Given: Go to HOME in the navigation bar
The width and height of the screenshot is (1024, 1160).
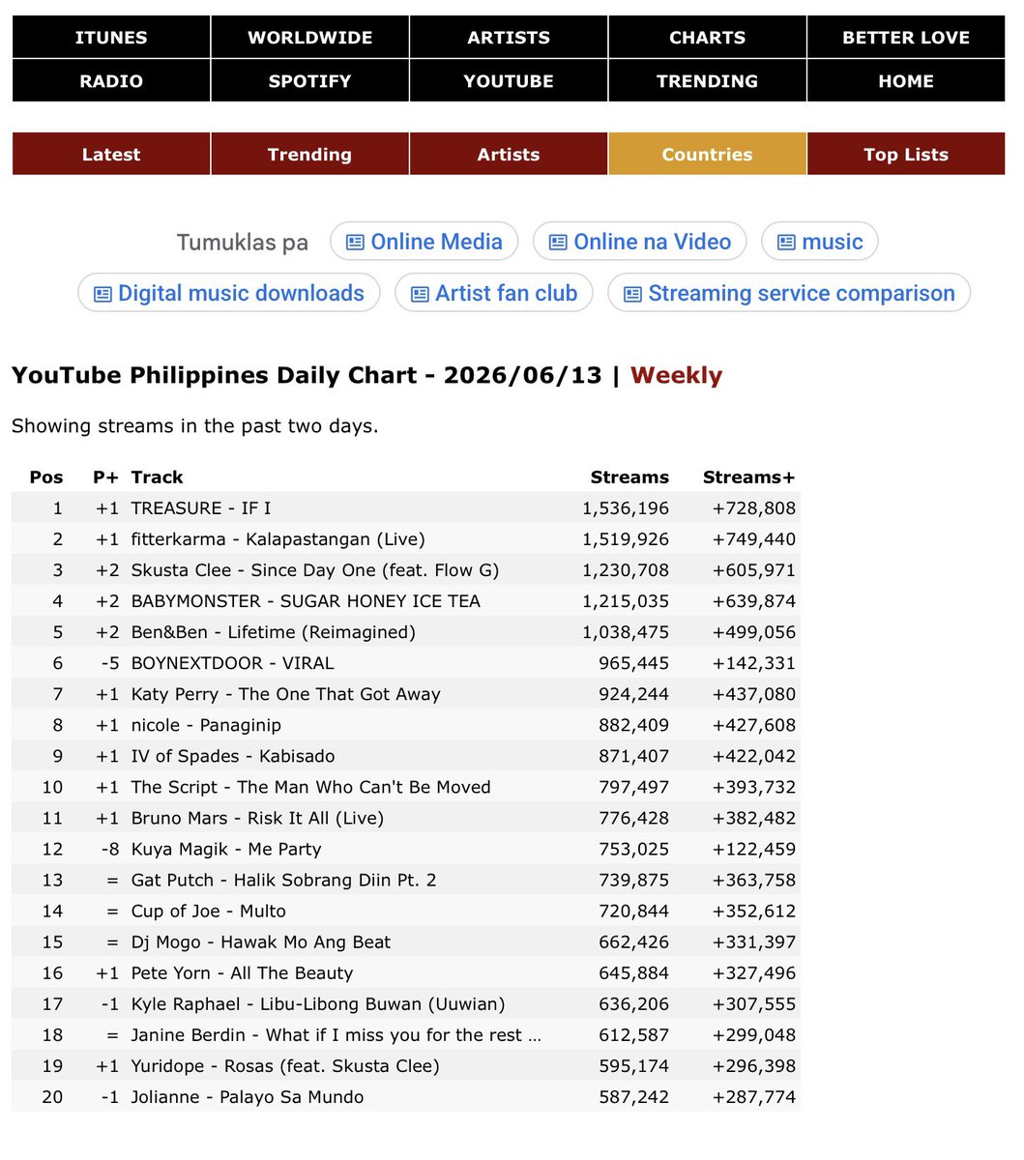Looking at the screenshot, I should point(906,81).
